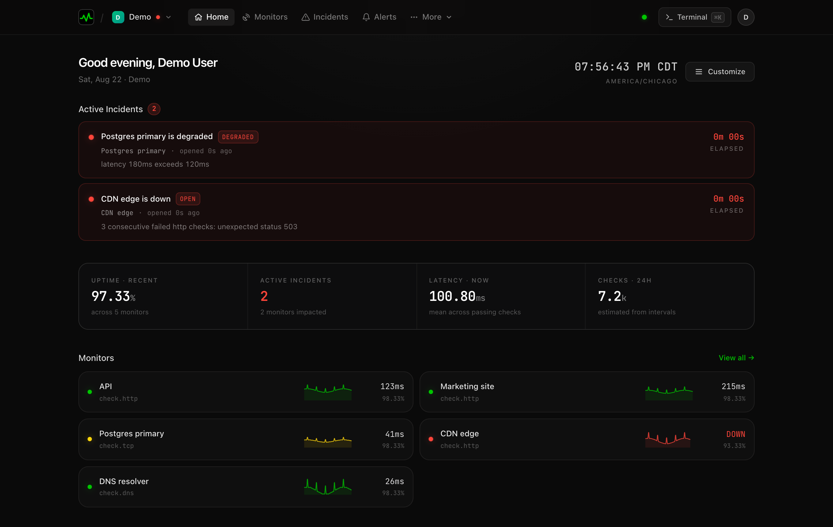Click the 123ms API latency value
Screen dimensions: 833x527
[392, 386]
